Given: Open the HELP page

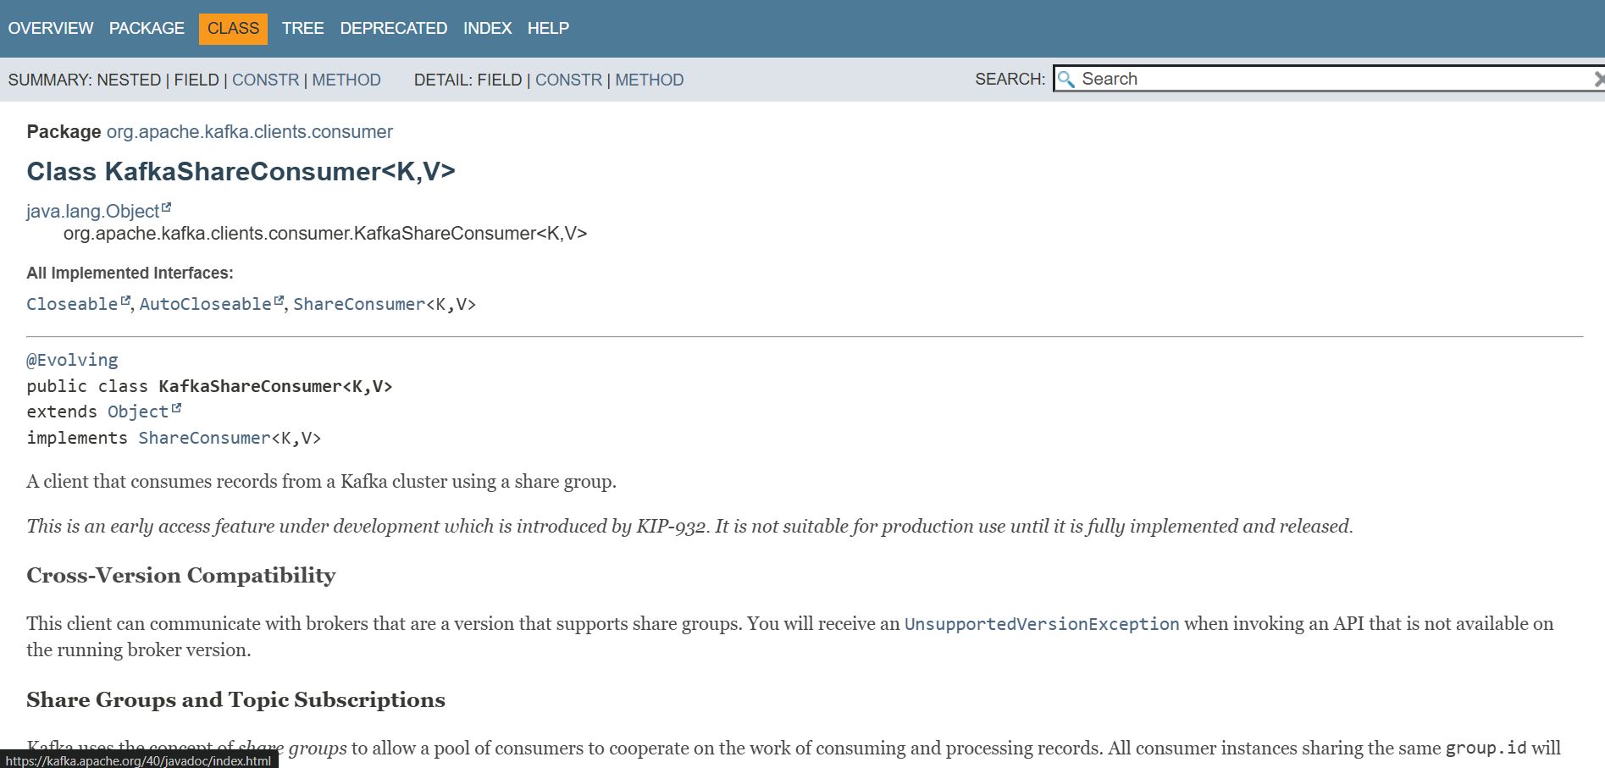Looking at the screenshot, I should click(x=548, y=28).
